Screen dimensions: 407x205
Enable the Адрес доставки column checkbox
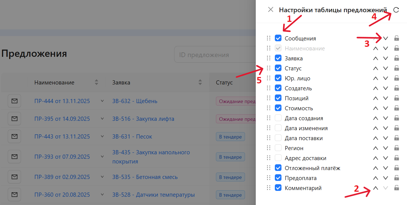coord(278,158)
